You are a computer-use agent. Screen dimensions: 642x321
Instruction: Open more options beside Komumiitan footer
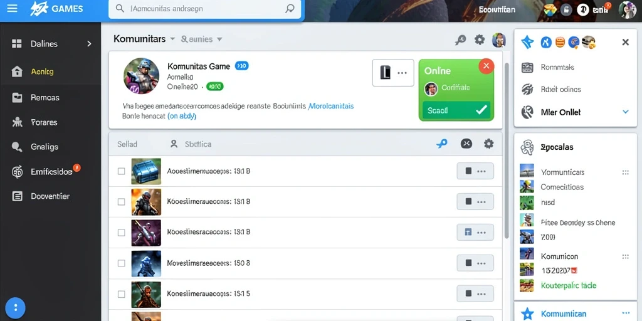point(625,313)
